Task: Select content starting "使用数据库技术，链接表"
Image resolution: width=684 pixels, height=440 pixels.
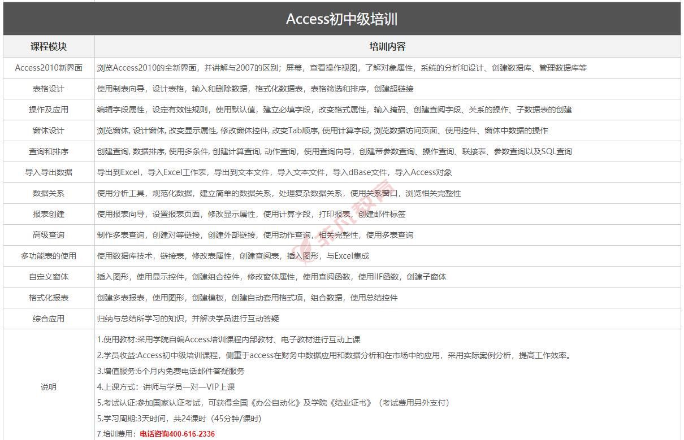Action: tap(233, 256)
